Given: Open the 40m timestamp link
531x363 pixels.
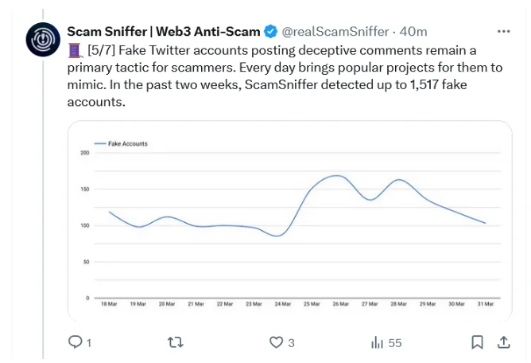Looking at the screenshot, I should point(413,32).
